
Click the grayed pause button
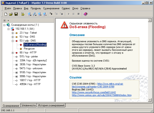pos(73,14)
